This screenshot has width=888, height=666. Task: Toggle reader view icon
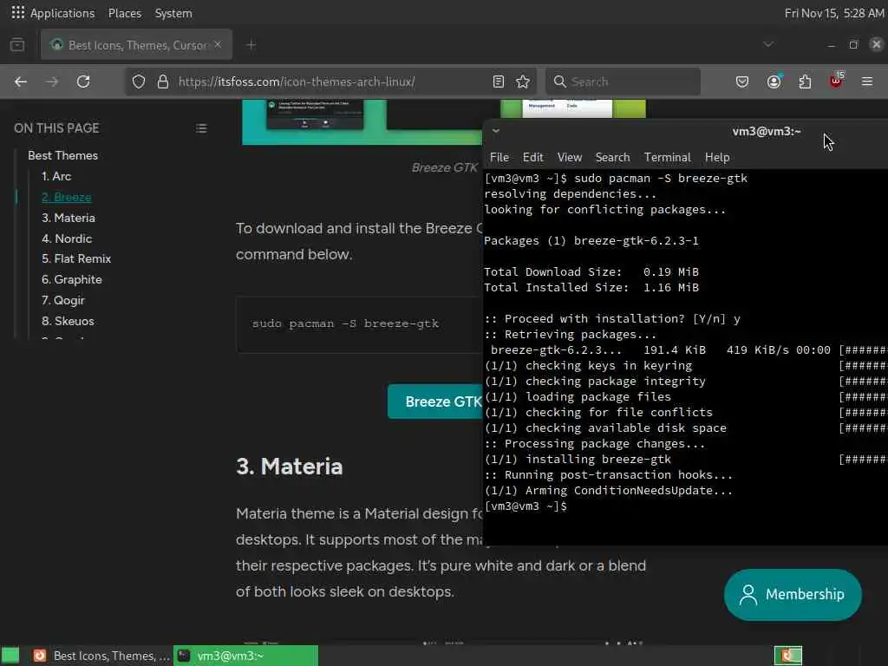[x=499, y=82]
